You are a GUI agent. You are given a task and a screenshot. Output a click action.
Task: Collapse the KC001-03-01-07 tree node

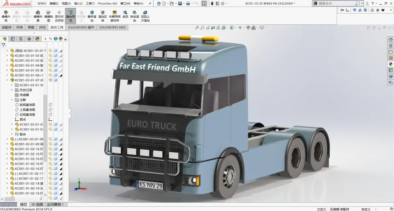[x=7, y=80]
